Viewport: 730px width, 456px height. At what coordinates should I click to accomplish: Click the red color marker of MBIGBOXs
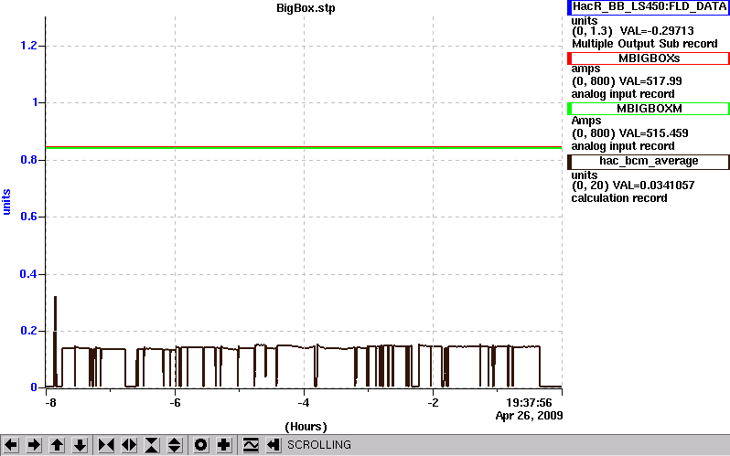click(x=570, y=58)
